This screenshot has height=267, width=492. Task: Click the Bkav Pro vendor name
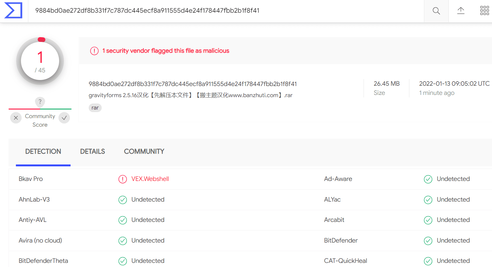(x=31, y=179)
